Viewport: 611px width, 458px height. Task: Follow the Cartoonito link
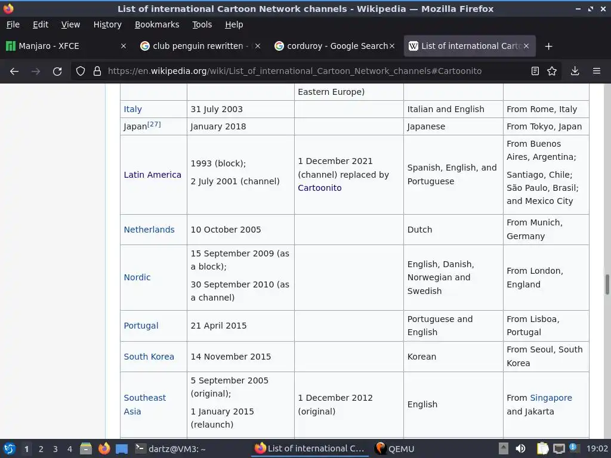tap(320, 188)
